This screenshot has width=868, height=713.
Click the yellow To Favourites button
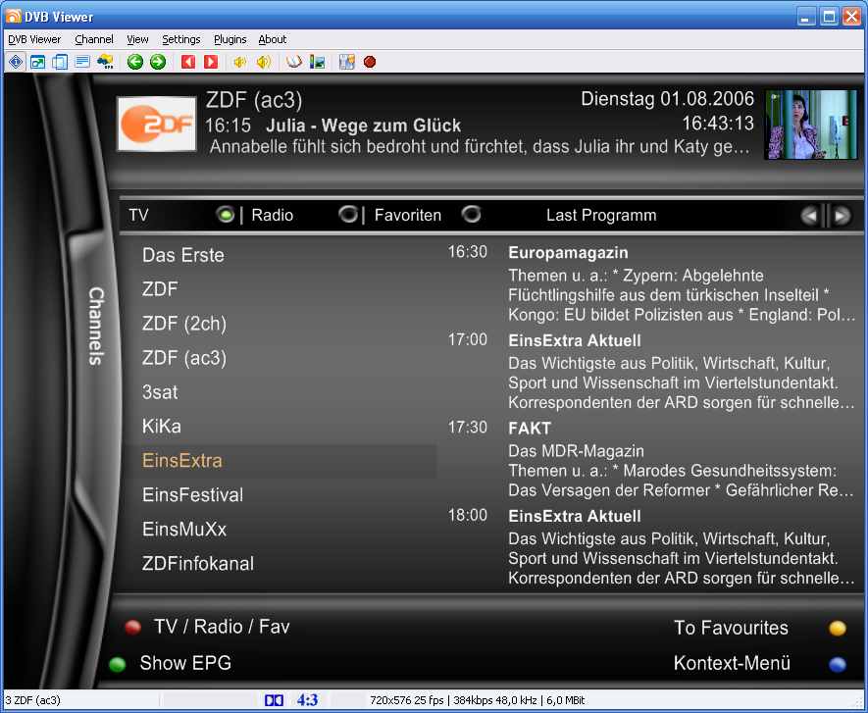click(837, 629)
